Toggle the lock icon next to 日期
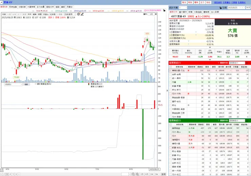Image resolution: width=251 pixels, height=176 pixels. pyautogui.click(x=220, y=8)
